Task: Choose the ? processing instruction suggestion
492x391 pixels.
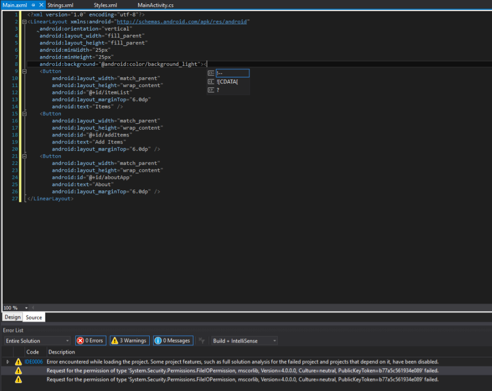Action: tap(218, 90)
